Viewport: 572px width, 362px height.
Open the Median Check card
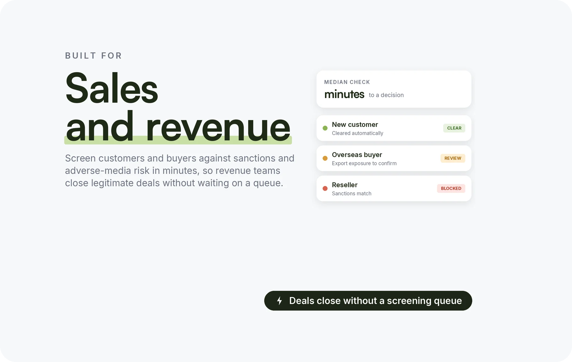coord(394,89)
